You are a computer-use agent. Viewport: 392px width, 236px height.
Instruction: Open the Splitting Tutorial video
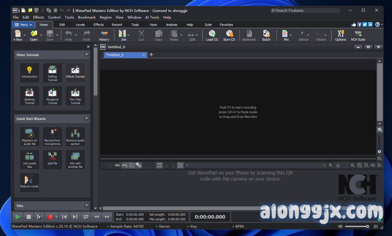point(29,96)
